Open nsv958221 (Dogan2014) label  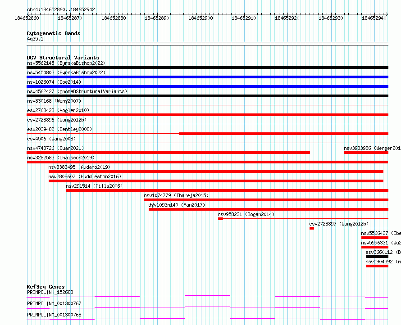pyautogui.click(x=246, y=214)
